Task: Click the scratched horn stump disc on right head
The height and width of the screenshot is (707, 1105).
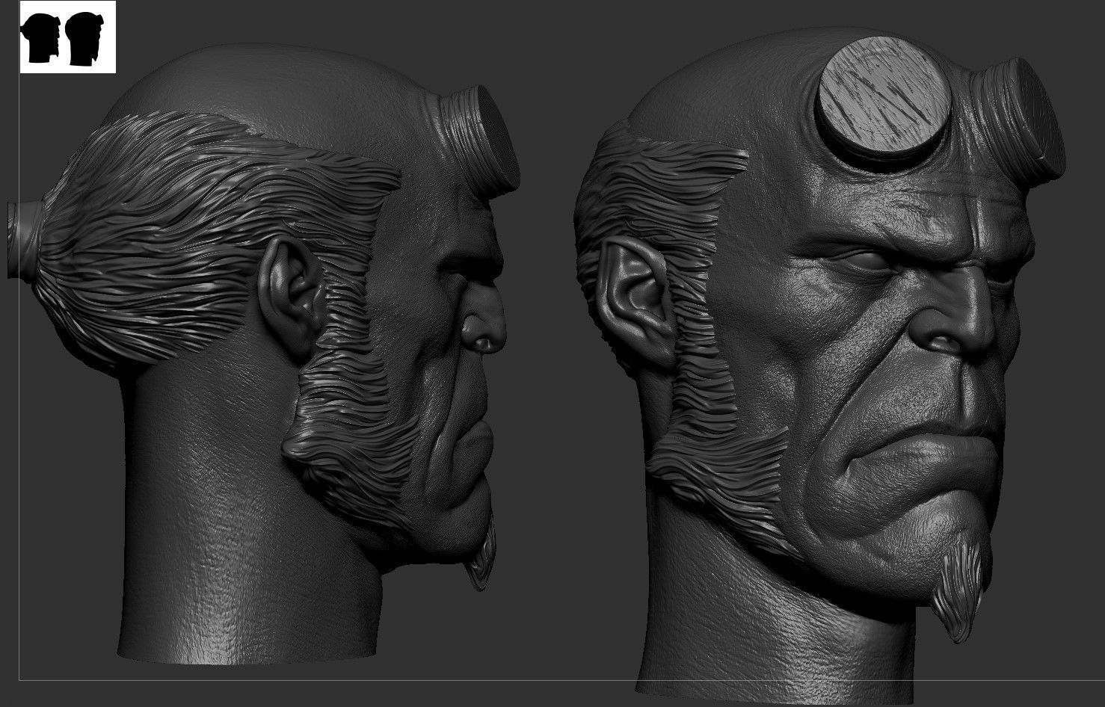Action: point(884,96)
